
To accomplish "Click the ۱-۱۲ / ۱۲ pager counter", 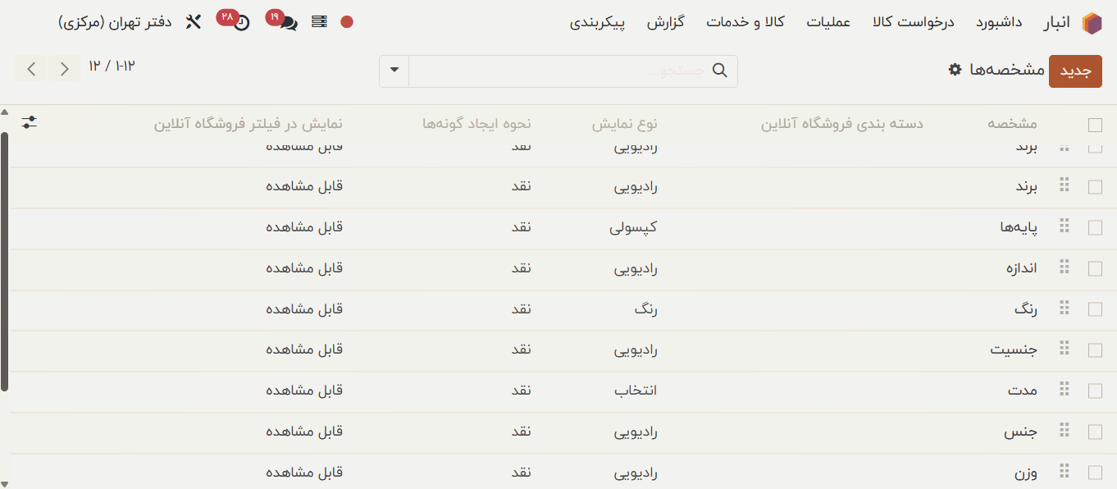I will click(112, 66).
